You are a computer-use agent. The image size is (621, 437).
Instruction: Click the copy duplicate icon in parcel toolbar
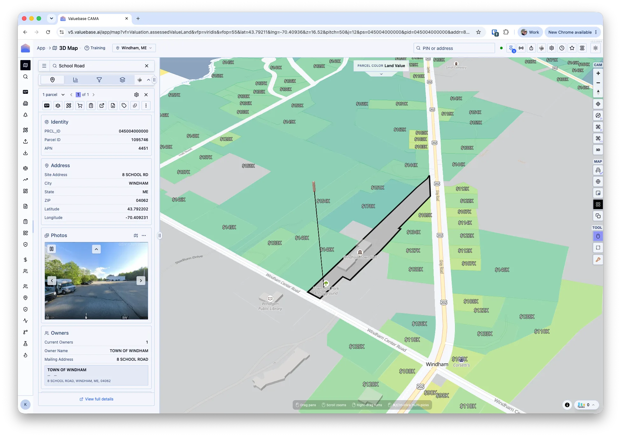(x=135, y=106)
